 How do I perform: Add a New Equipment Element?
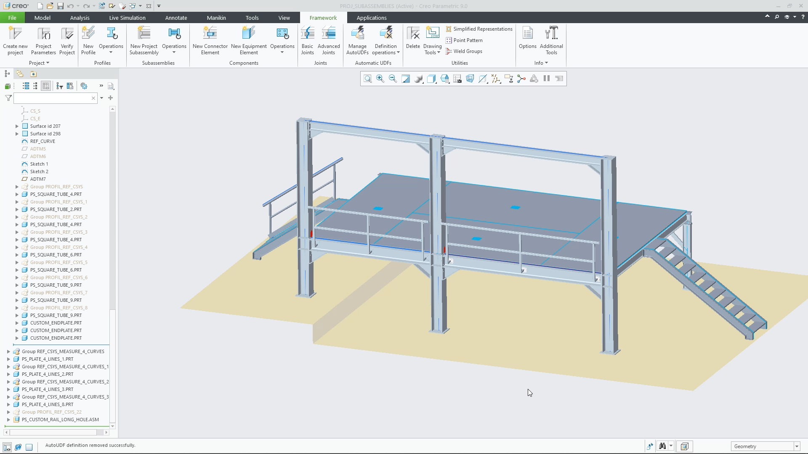point(249,40)
